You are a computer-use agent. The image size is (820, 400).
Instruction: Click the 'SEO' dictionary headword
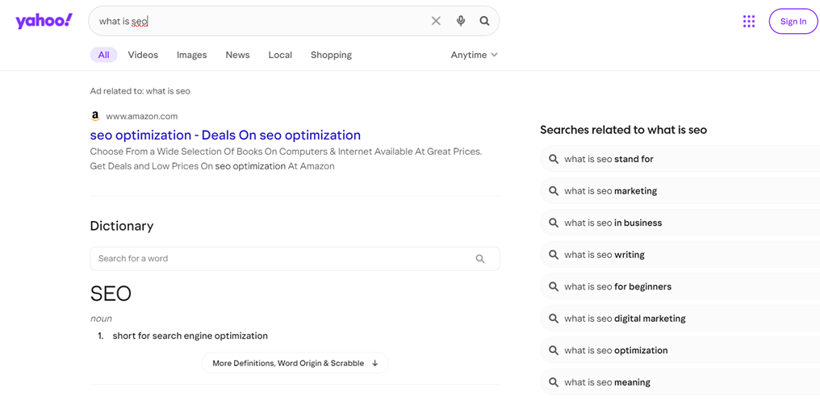click(x=111, y=294)
